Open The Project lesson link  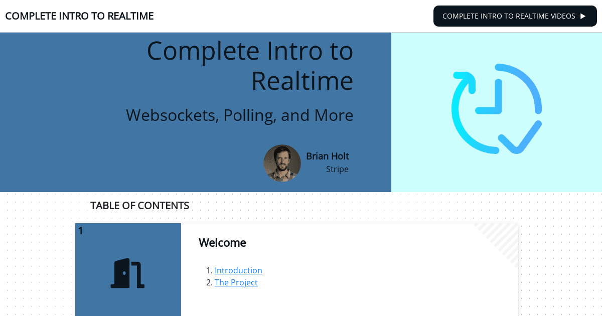pyautogui.click(x=236, y=282)
